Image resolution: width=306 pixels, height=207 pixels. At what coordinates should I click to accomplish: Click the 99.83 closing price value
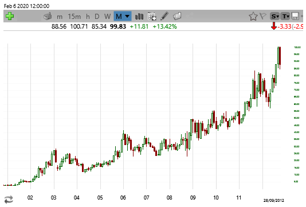point(118,26)
